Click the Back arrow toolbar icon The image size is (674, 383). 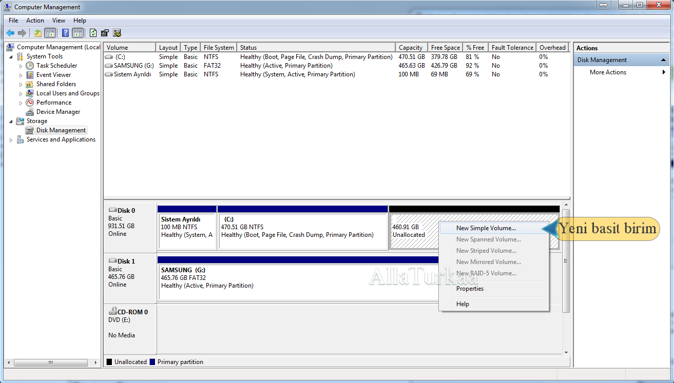(x=10, y=33)
